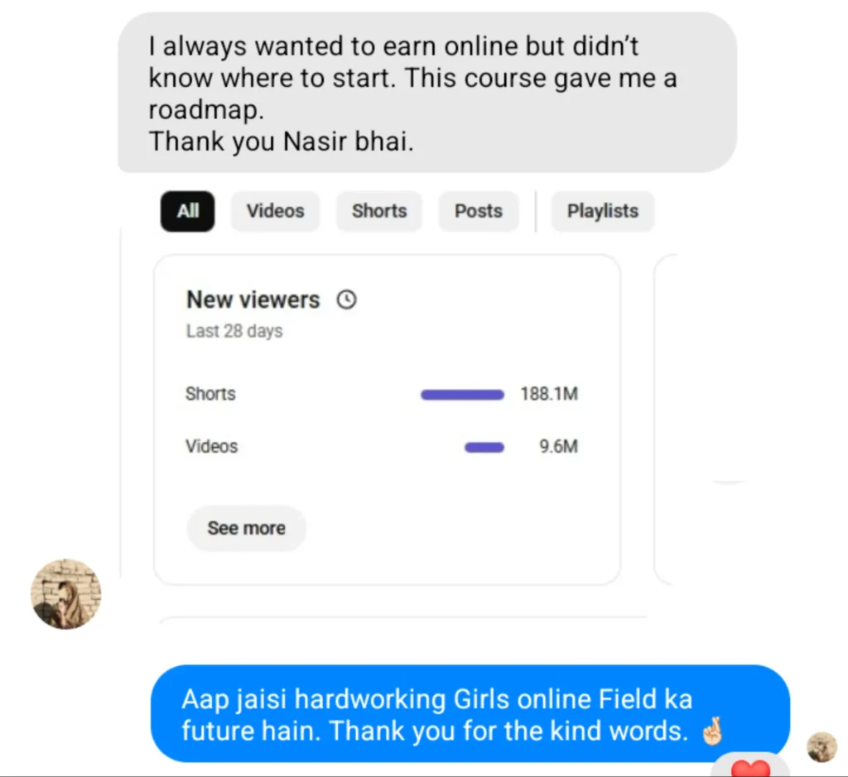Click the small seen-by avatar at bottom right
The width and height of the screenshot is (848, 777).
click(821, 746)
